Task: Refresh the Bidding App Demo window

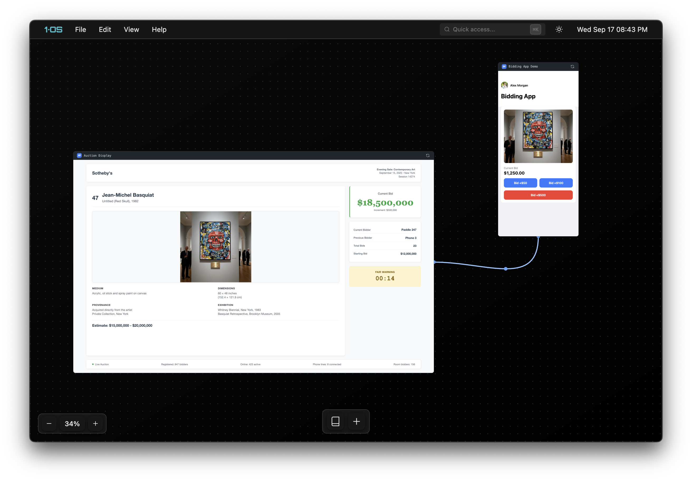Action: pyautogui.click(x=572, y=67)
